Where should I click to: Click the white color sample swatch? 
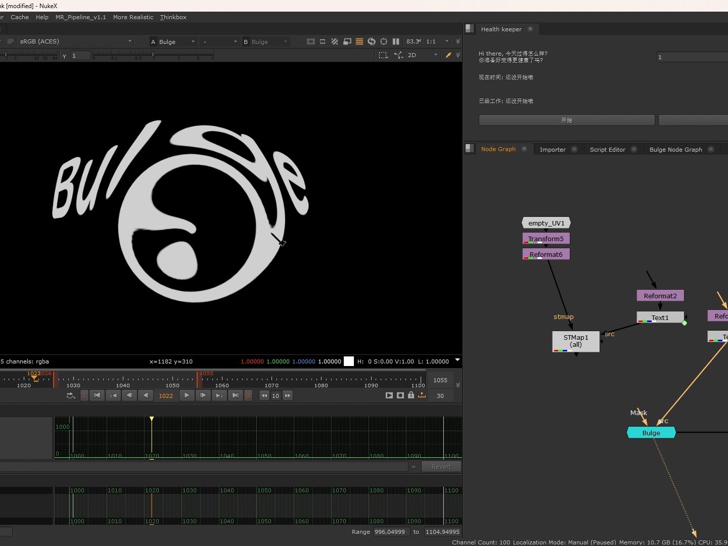(x=349, y=361)
